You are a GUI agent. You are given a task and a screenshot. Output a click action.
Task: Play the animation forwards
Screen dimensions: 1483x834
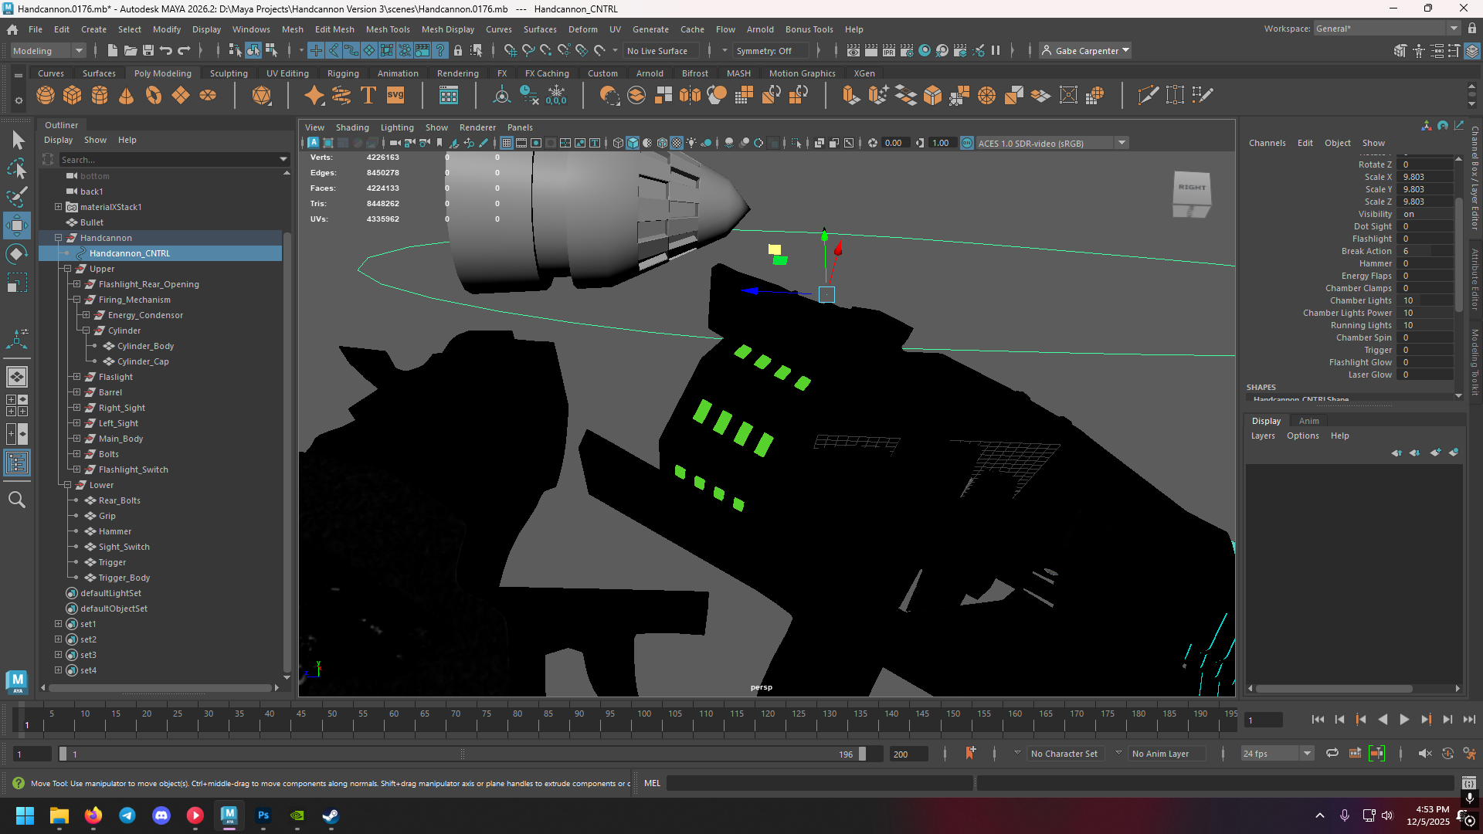[x=1404, y=719]
